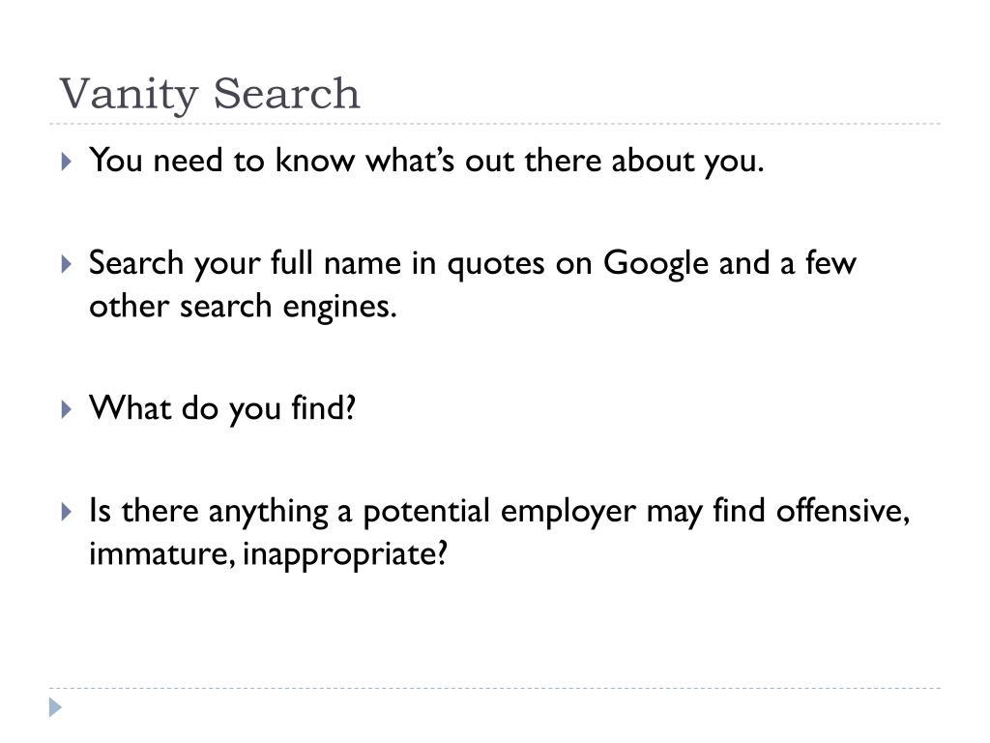Click the word "Google" in second bullet

tap(655, 264)
